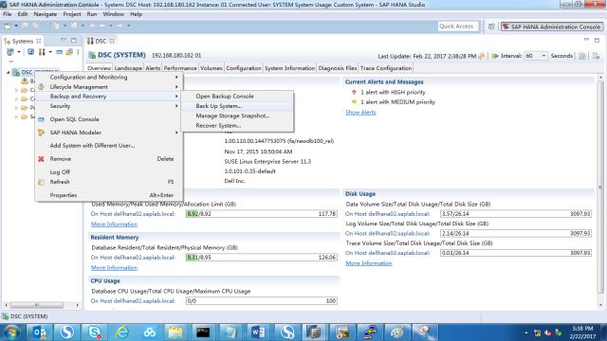
Task: Open File Explorer from the taskbar
Action: pyautogui.click(x=175, y=332)
